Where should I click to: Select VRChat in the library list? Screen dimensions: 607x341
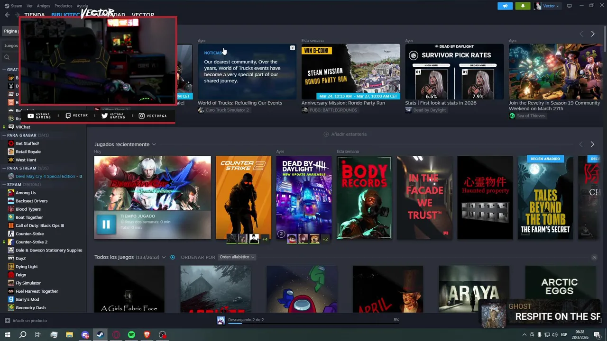(x=23, y=127)
